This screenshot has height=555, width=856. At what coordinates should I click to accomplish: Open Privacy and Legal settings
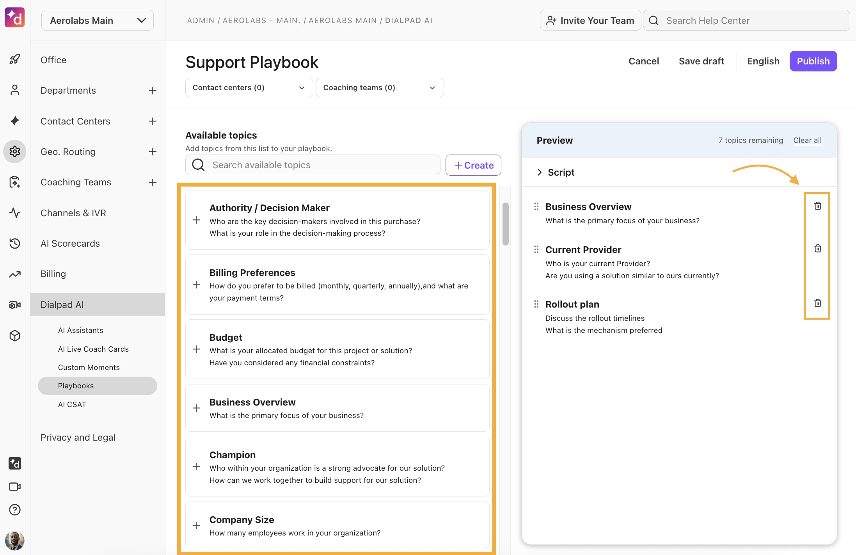pos(78,438)
